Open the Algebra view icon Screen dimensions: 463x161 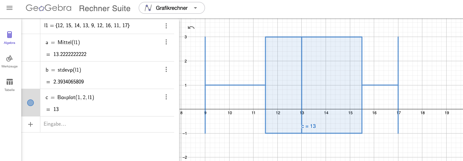10,38
